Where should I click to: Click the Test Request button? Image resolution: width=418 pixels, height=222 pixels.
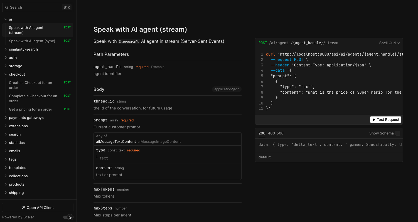click(x=385, y=120)
